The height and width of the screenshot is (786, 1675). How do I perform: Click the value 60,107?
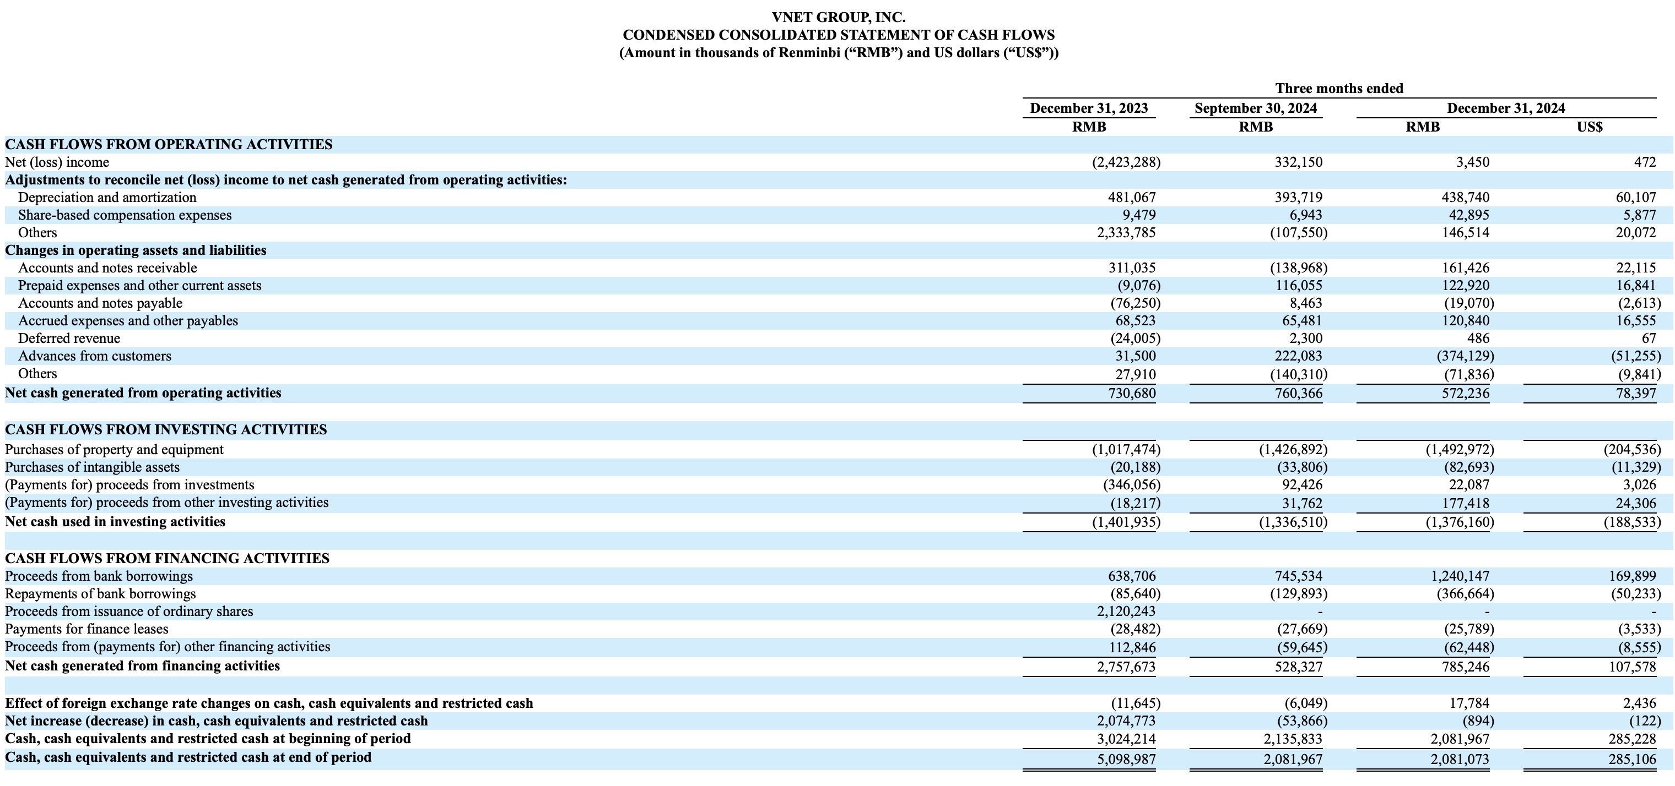[x=1635, y=198]
